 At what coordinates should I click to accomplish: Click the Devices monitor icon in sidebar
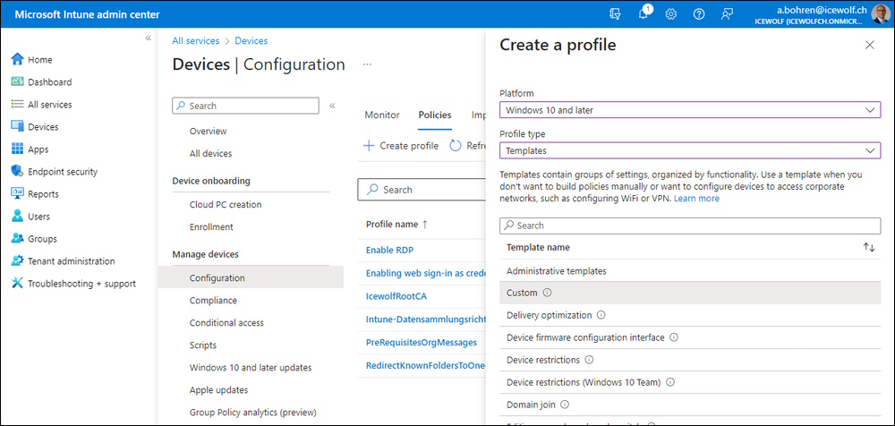18,127
